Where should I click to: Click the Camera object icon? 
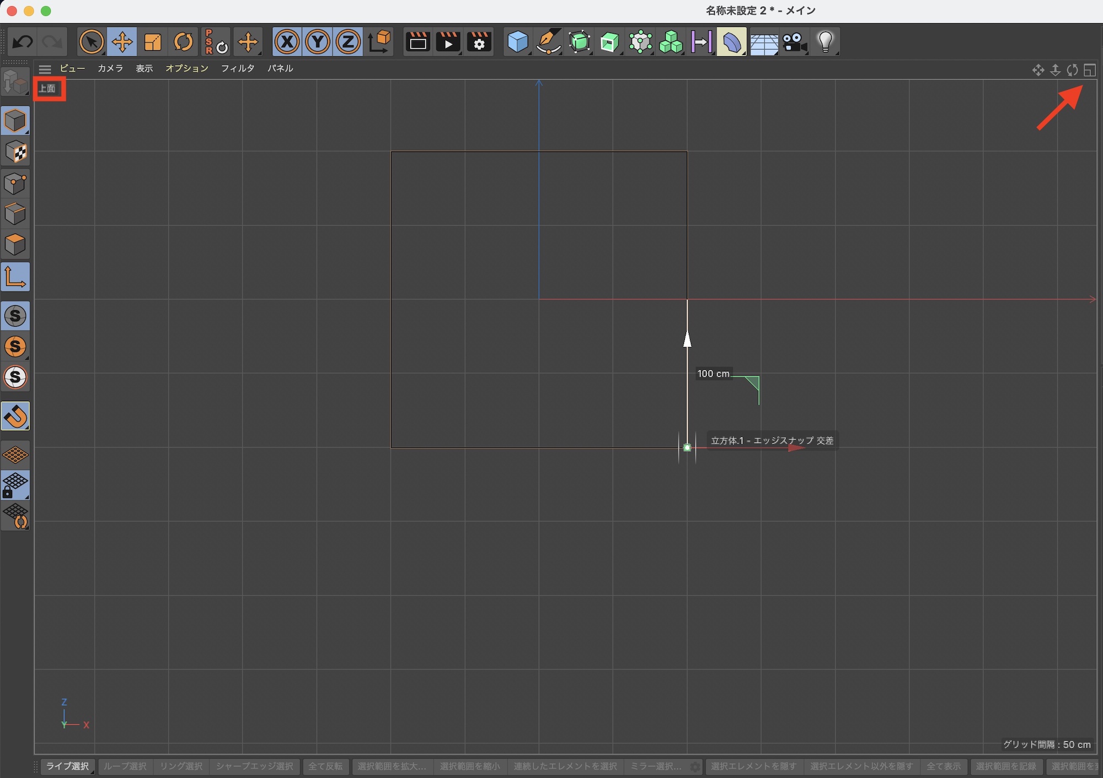(794, 42)
